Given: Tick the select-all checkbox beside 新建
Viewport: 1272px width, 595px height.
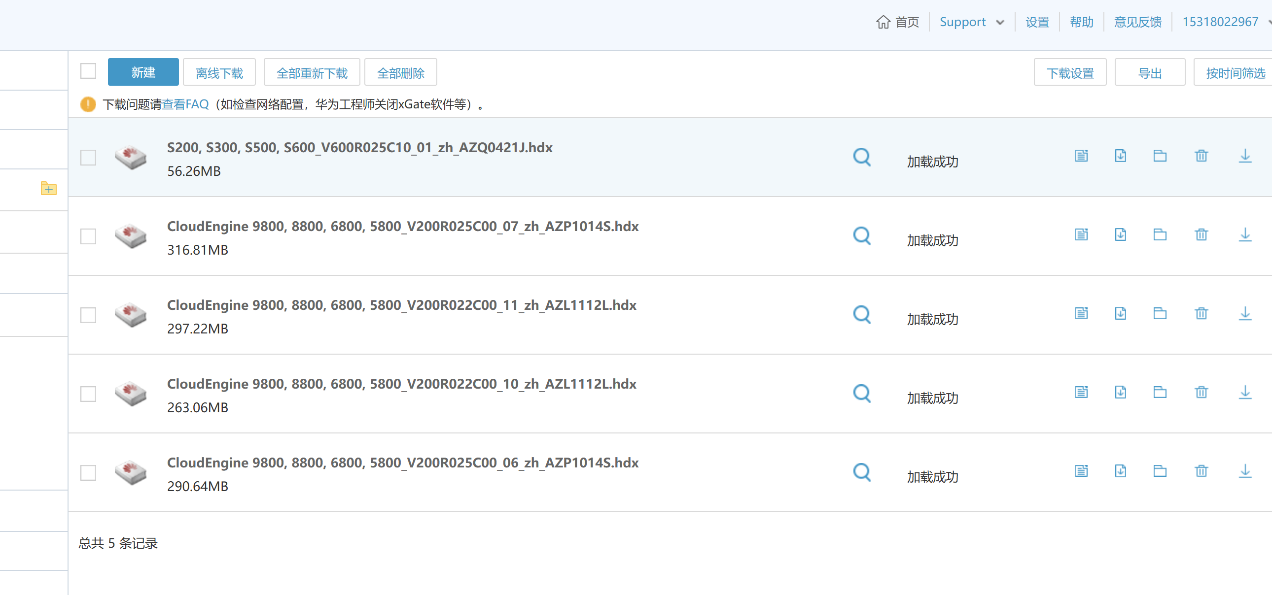Looking at the screenshot, I should (88, 71).
